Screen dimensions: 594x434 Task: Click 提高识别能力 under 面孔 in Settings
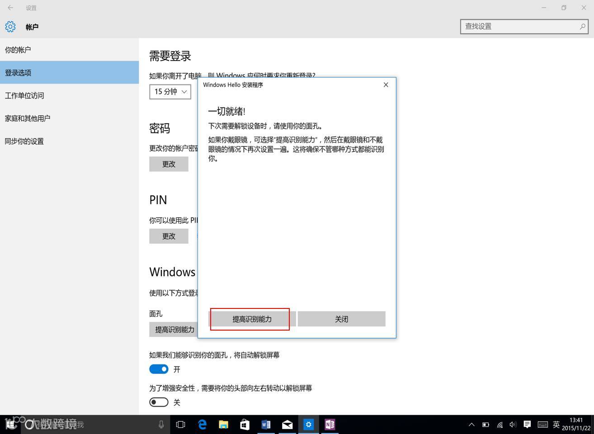pos(174,330)
